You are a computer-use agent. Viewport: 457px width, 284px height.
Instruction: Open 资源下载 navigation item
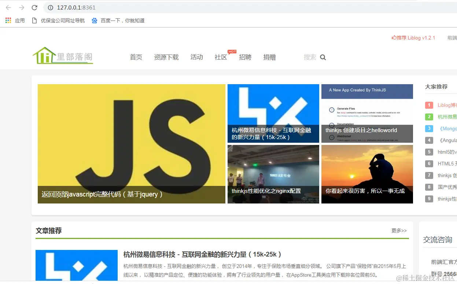point(166,57)
